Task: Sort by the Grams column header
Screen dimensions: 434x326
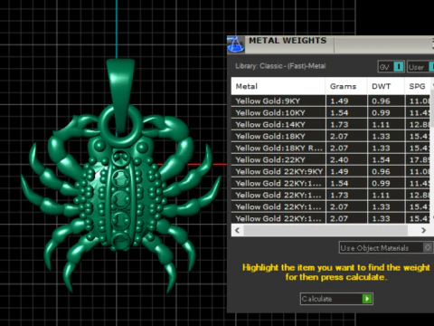Action: tap(346, 86)
